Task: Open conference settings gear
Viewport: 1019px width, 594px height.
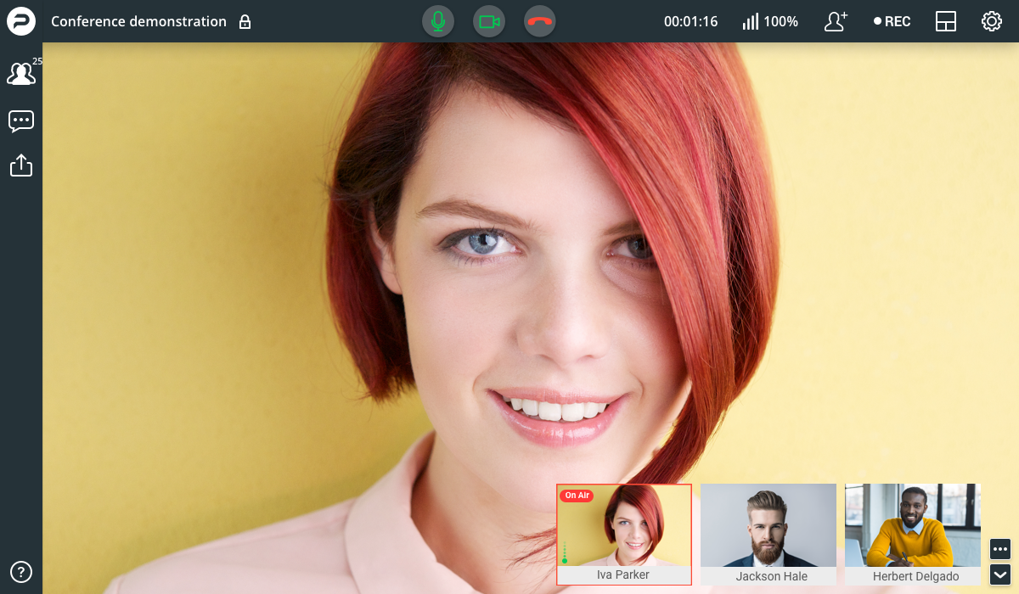Action: [991, 21]
